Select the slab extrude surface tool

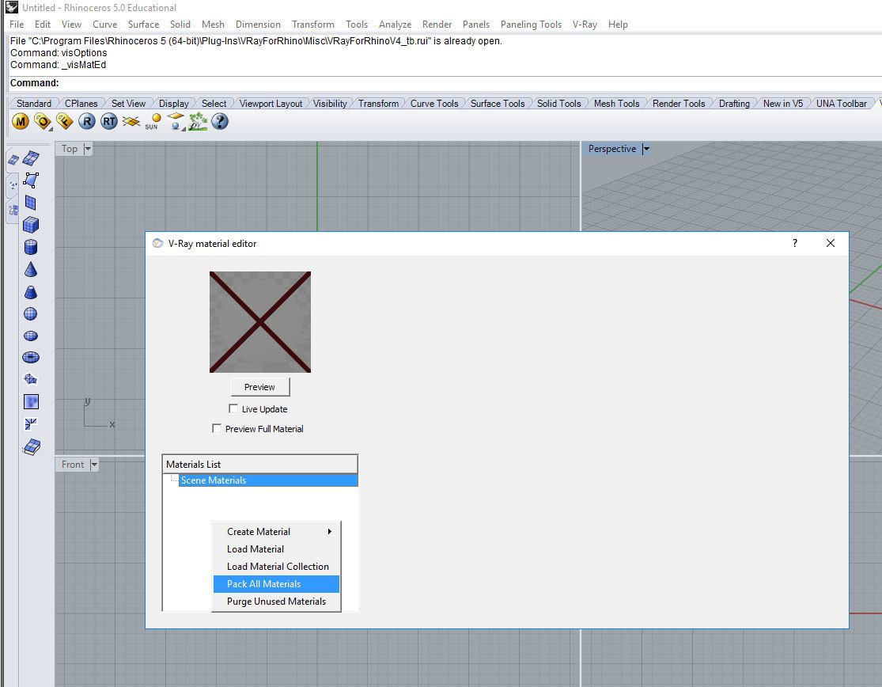32,447
